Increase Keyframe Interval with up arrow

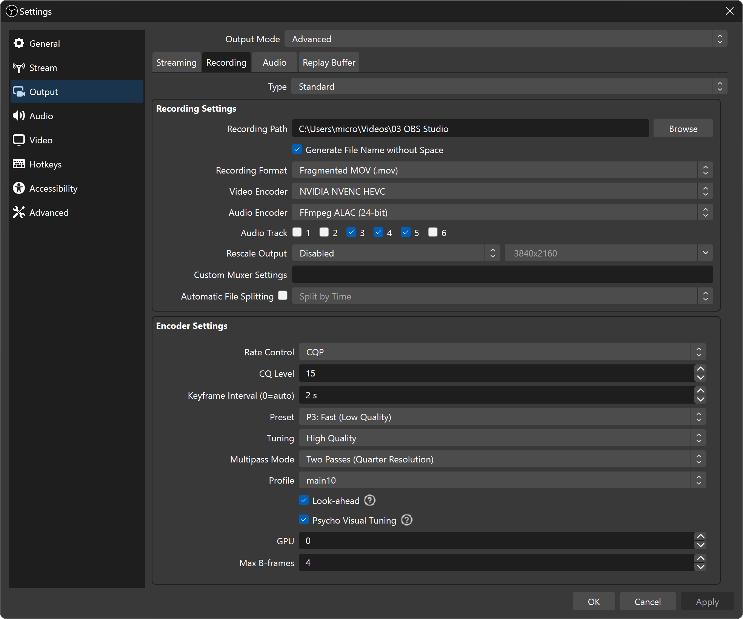[701, 391]
